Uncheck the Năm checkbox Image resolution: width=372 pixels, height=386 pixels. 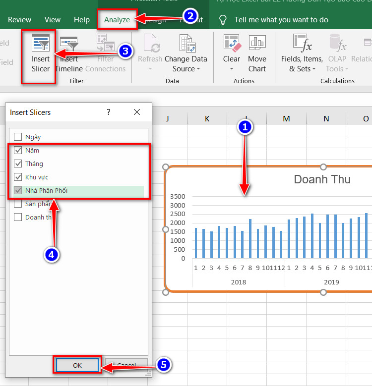click(x=18, y=150)
